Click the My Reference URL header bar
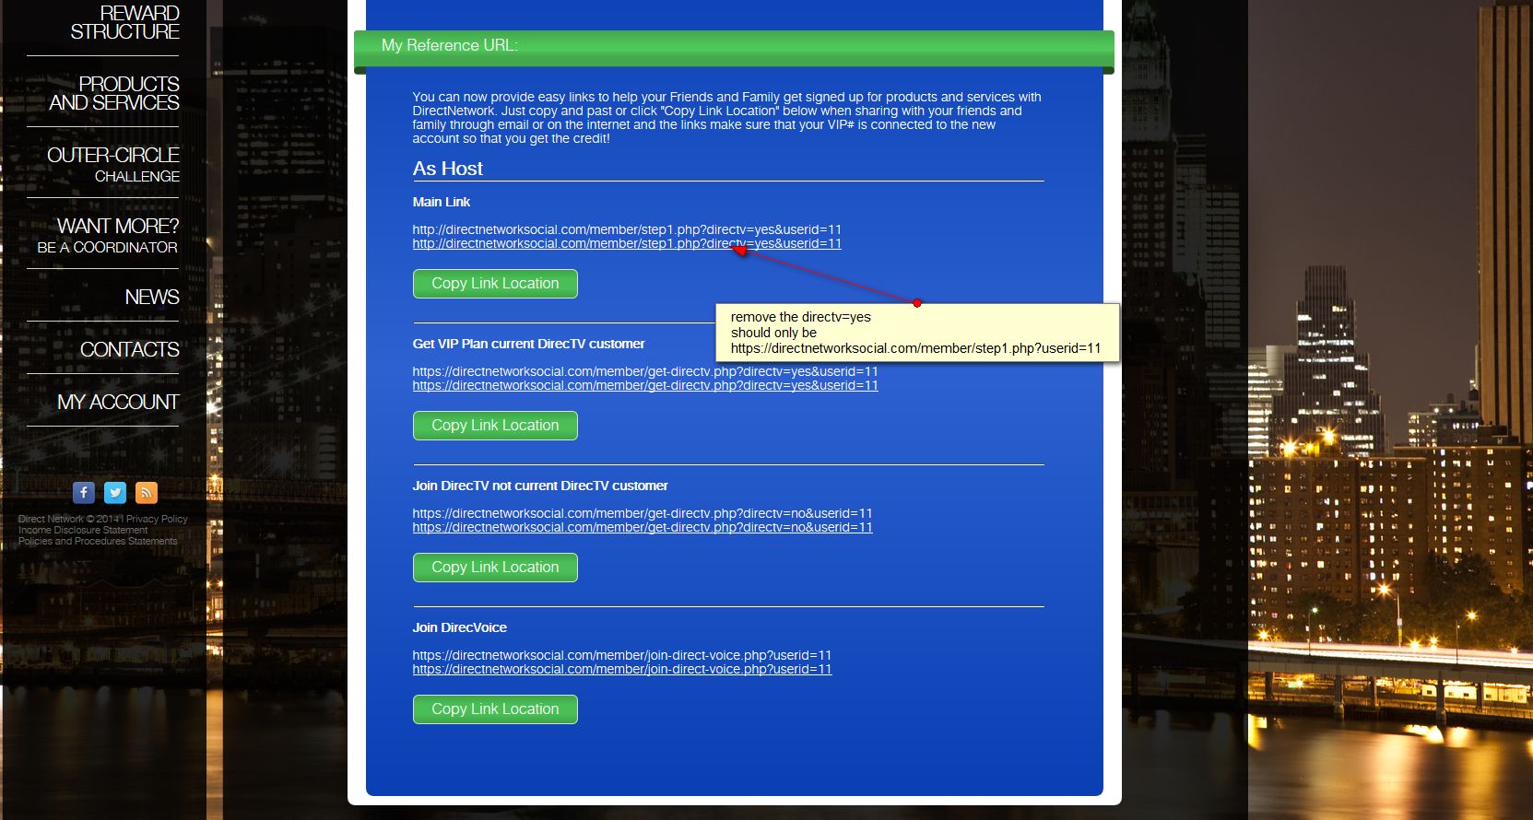 [734, 48]
